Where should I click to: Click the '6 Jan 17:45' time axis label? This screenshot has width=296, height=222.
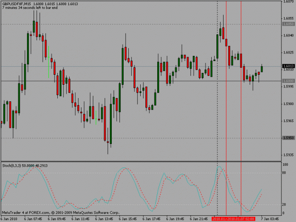pos(152,219)
